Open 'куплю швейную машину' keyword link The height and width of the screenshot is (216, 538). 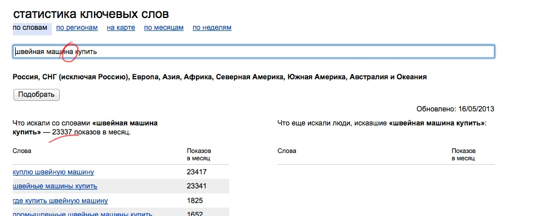click(x=53, y=172)
